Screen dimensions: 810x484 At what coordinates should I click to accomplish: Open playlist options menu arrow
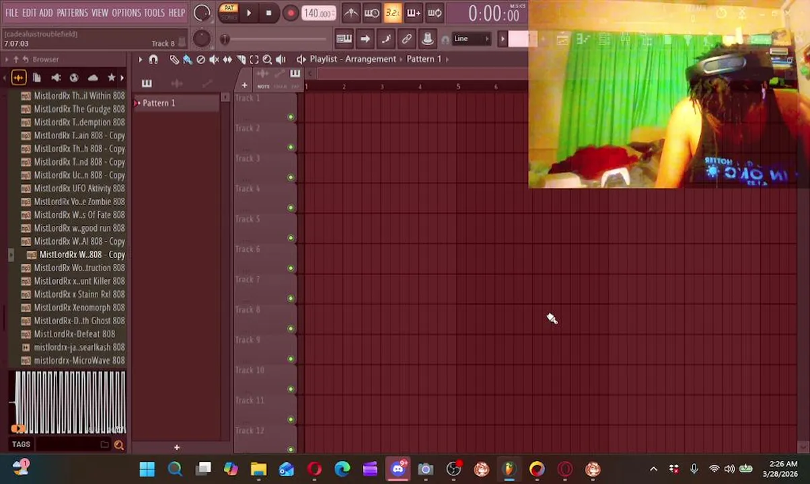tap(141, 59)
